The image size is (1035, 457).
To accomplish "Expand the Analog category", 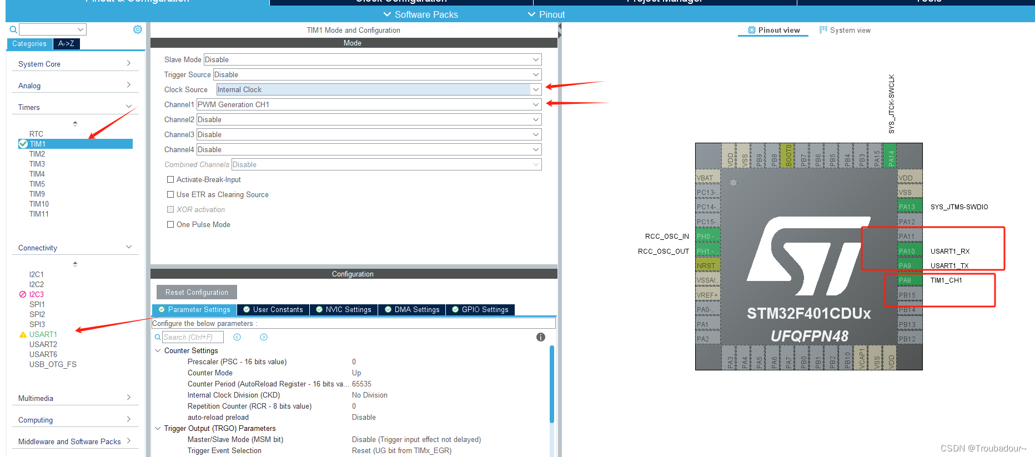I will click(x=75, y=86).
